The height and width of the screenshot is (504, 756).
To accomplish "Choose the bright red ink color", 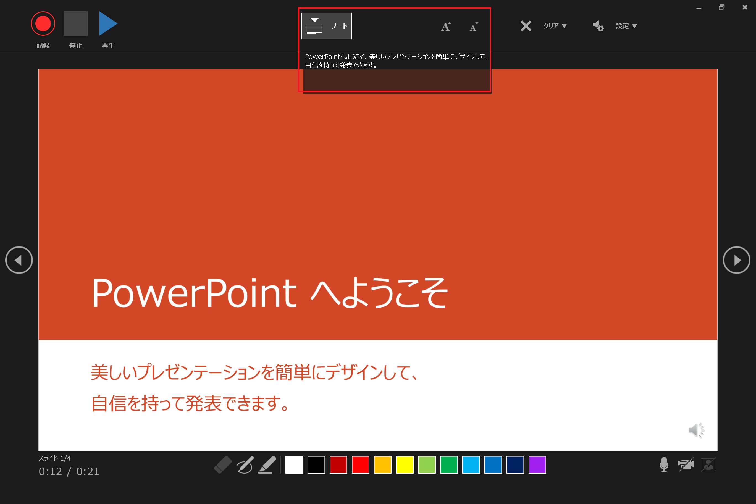I will pyautogui.click(x=361, y=465).
